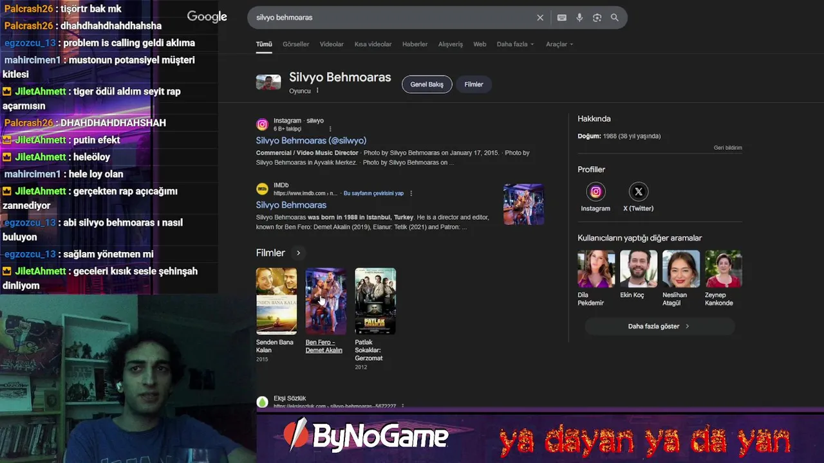
Task: Start voice search with microphone icon
Action: [x=579, y=18]
